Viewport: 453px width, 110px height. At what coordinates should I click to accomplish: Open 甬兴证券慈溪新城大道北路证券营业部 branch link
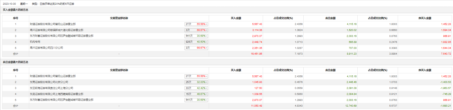57,30
